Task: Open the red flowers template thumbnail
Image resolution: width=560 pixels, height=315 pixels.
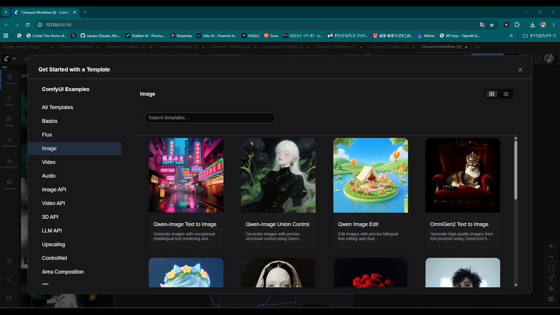Action: (x=371, y=273)
